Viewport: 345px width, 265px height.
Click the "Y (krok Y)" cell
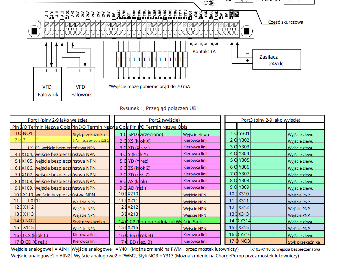pyautogui.click(x=138, y=154)
